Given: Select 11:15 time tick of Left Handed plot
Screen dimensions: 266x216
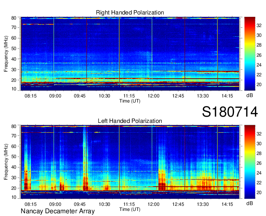Looking at the screenshot, I should tap(129, 204).
